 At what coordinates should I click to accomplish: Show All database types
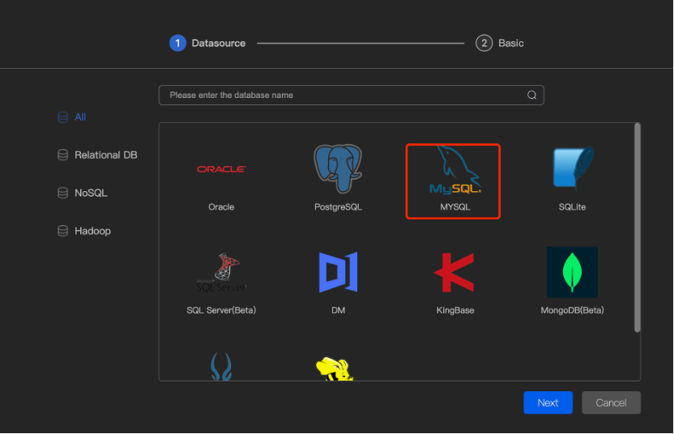click(79, 117)
